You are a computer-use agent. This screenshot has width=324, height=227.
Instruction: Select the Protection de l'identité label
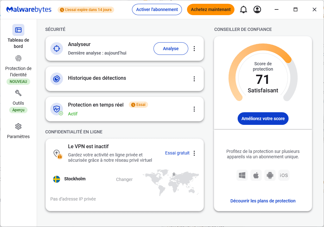point(18,72)
